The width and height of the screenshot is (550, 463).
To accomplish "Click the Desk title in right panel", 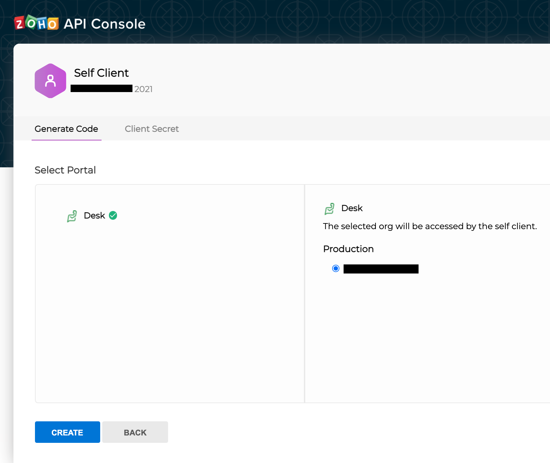I will 352,208.
